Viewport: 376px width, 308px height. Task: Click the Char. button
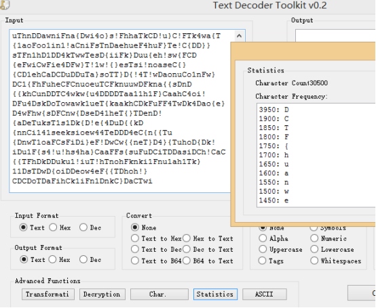coord(159,294)
